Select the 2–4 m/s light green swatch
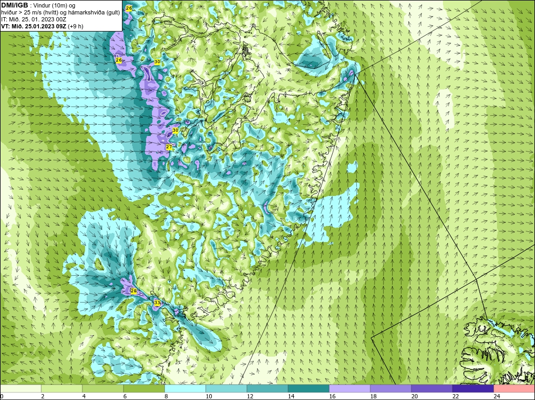 click(x=62, y=389)
